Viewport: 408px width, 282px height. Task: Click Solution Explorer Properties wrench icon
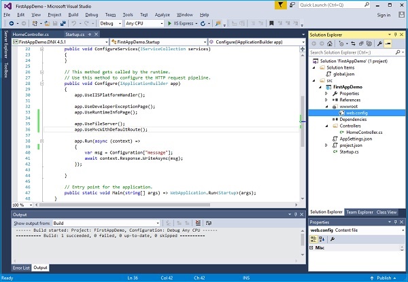click(x=379, y=42)
